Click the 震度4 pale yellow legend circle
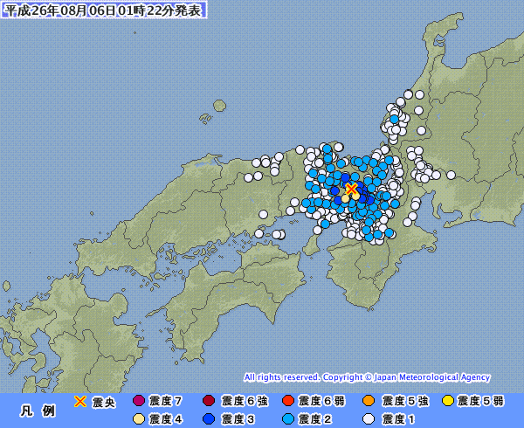524x428 pixels. pyautogui.click(x=139, y=419)
